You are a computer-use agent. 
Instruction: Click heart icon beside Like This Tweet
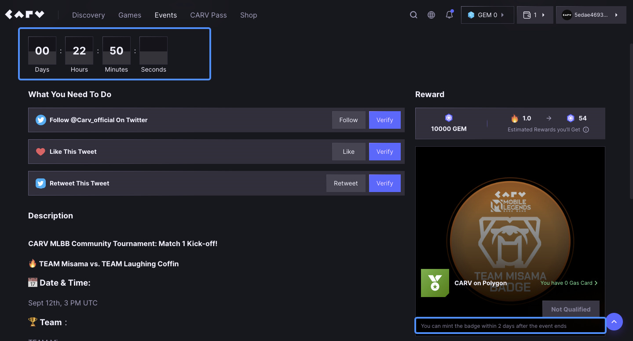click(x=41, y=152)
